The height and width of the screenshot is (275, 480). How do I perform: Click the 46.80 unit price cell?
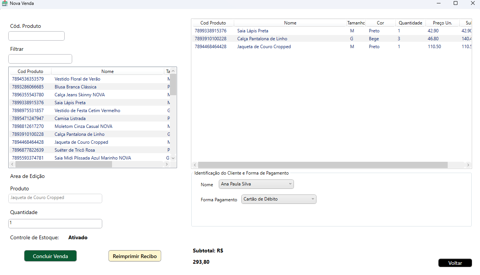(433, 39)
